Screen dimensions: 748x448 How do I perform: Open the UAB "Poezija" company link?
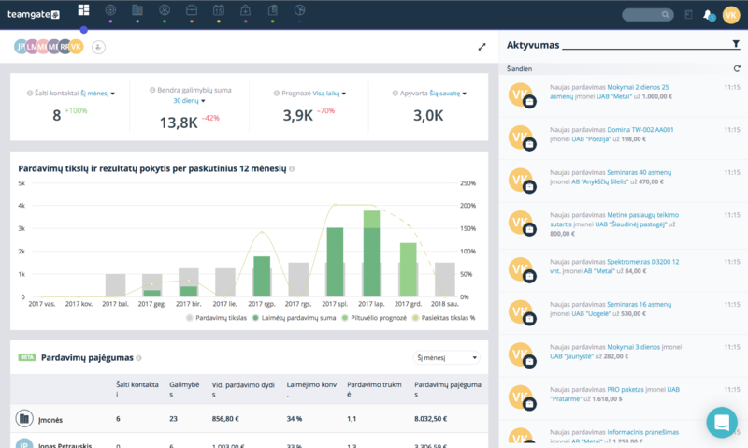tap(591, 139)
